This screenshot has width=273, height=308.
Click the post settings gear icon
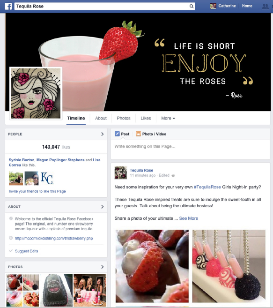173,176
